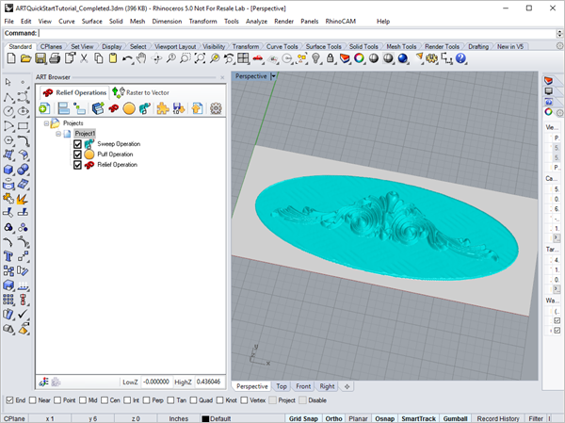Enable the Mid osnap checkbox
This screenshot has width=565, height=423.
point(83,400)
